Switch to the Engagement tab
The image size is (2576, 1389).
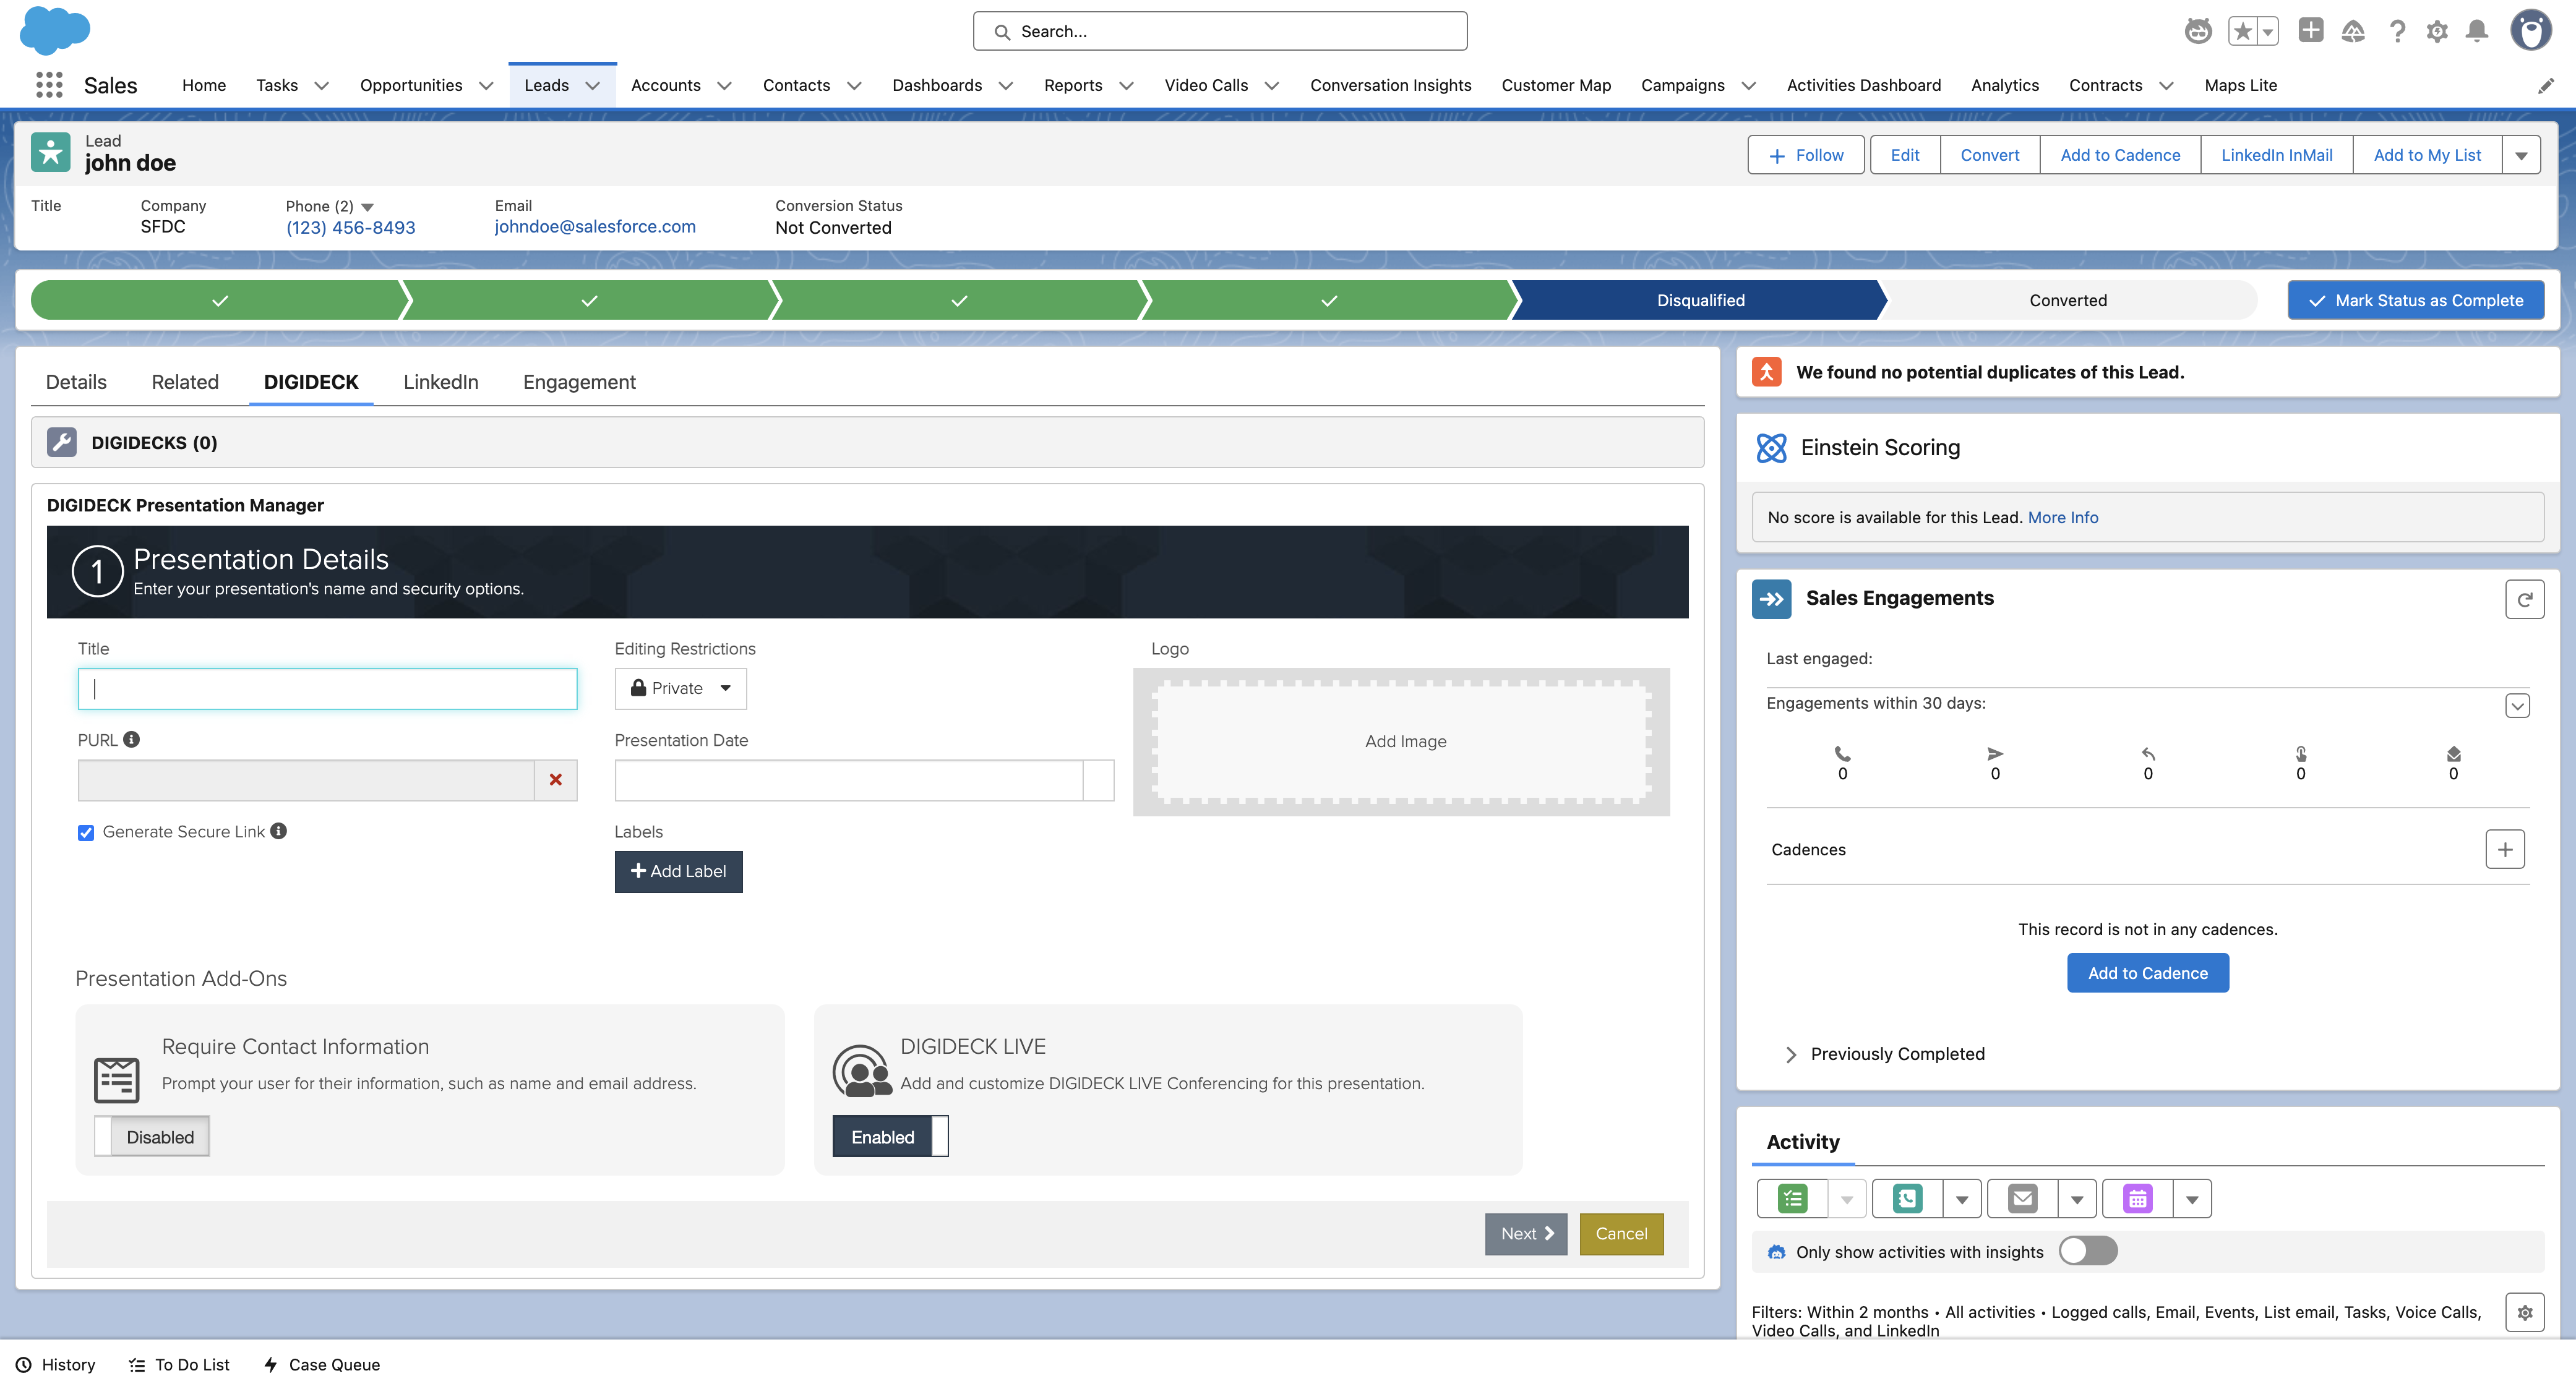click(x=579, y=382)
